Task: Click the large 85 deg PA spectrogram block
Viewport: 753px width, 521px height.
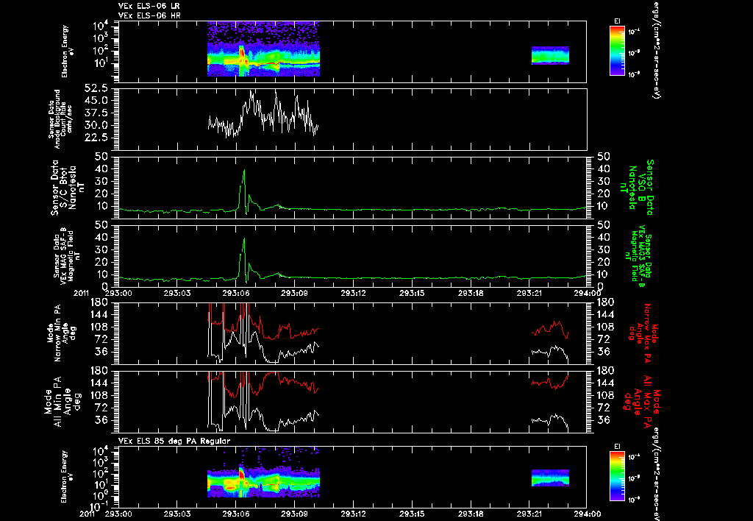Action: click(x=263, y=472)
